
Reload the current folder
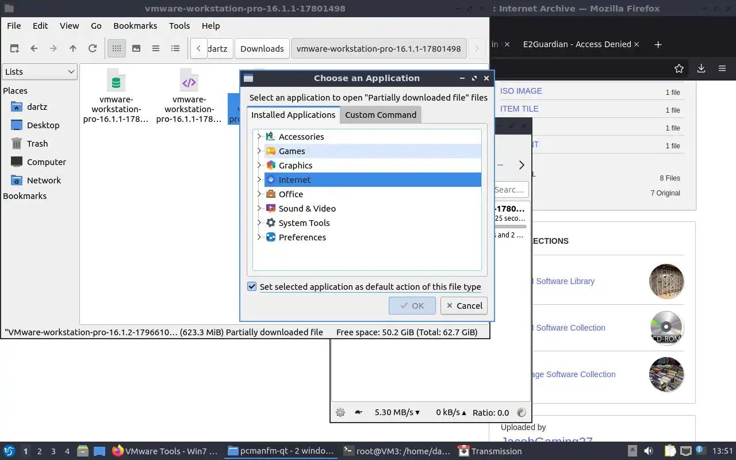93,48
